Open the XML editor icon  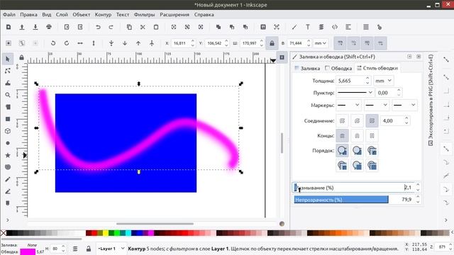point(335,27)
